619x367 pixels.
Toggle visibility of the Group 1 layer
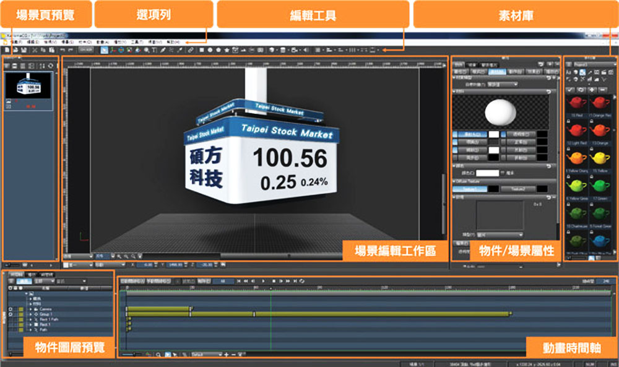coord(11,314)
